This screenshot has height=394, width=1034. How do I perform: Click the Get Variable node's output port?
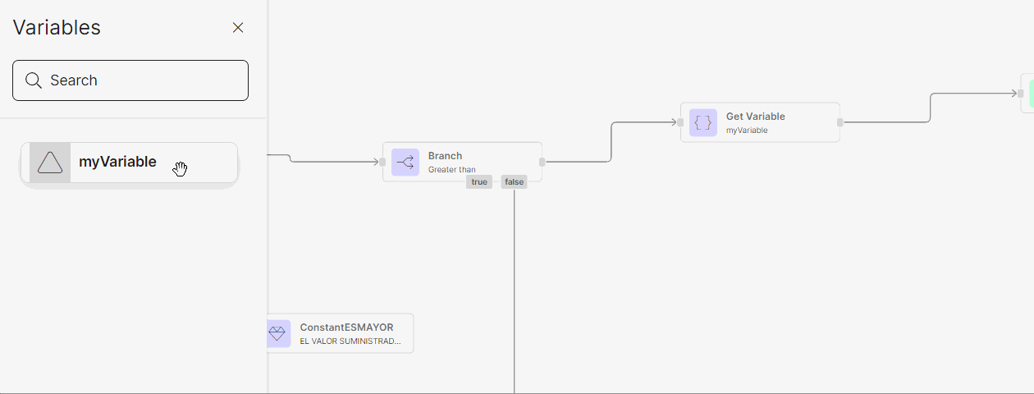click(x=840, y=123)
